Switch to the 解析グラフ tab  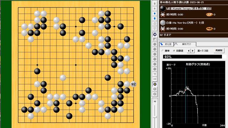(x=185, y=44)
